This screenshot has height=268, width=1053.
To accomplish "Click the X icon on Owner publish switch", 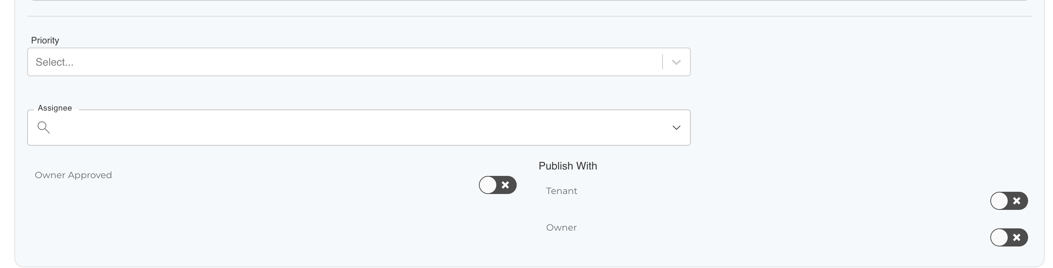I will [1017, 237].
